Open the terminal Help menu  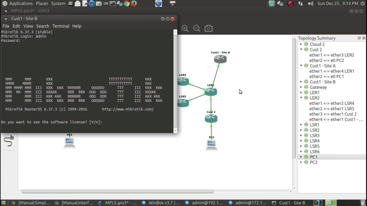tap(77, 26)
